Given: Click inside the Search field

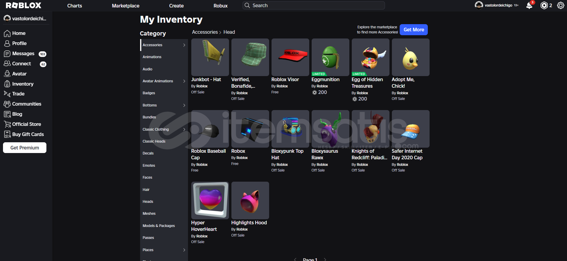Looking at the screenshot, I should (314, 5).
